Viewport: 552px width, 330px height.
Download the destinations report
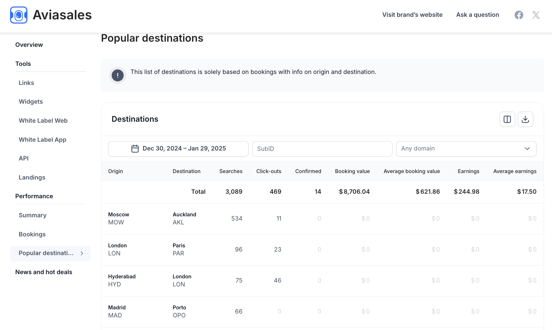[525, 119]
